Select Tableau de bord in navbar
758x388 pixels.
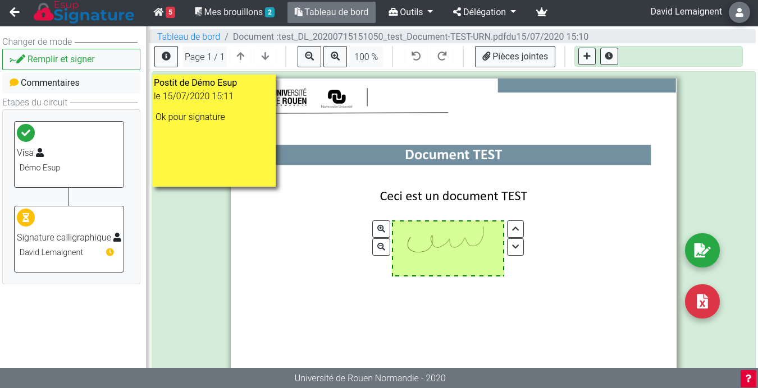(x=331, y=12)
